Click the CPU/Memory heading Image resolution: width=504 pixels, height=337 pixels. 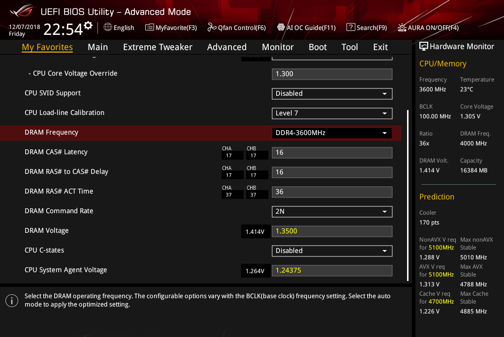coord(442,64)
